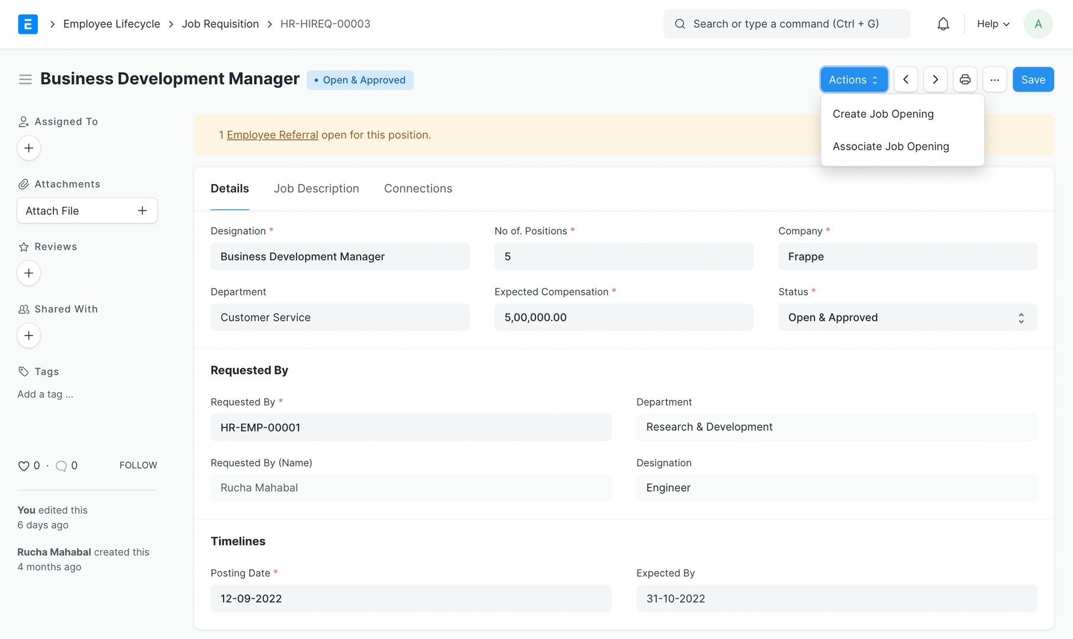
Task: Go to the previous document arrow
Action: [x=906, y=80]
